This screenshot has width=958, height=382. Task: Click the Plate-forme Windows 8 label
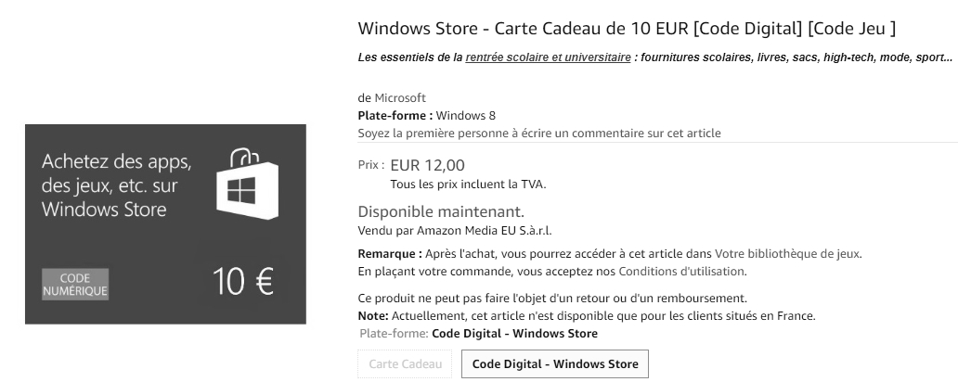click(426, 116)
